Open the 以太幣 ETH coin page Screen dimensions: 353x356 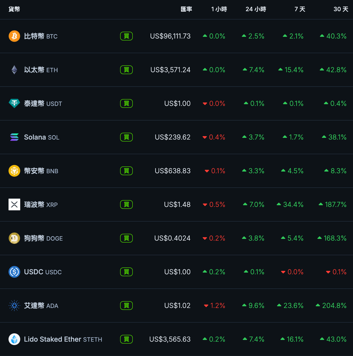click(x=41, y=70)
